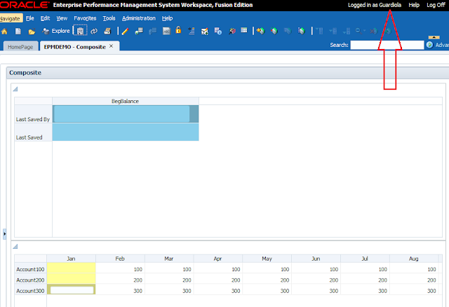Click the dark handle in Last Saved By cell
This screenshot has height=307, width=449.
194,114
